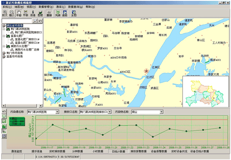
Task: Select 荆门葛洲坝医院排放口 outlet in tree
Action: [x=28, y=32]
